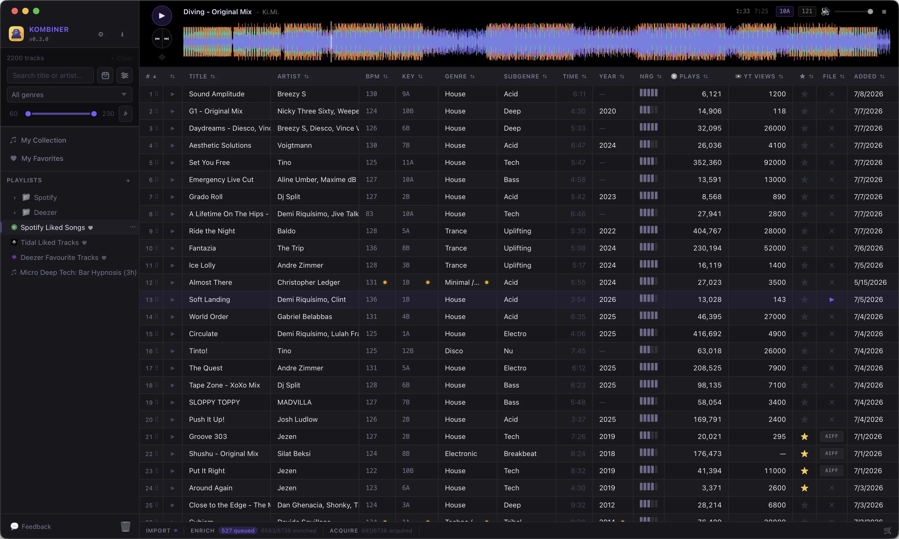Click the minimum BPM slider handle

pyautogui.click(x=28, y=114)
